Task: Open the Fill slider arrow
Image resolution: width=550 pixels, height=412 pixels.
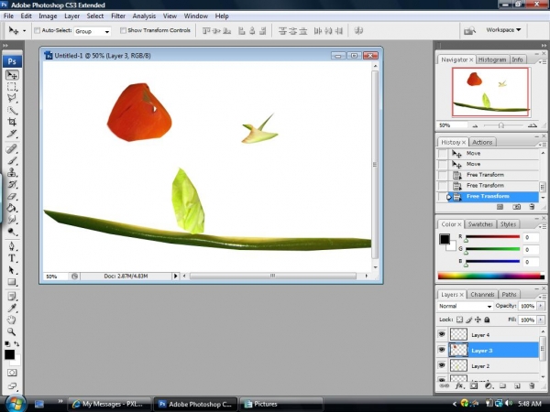Action: click(541, 320)
